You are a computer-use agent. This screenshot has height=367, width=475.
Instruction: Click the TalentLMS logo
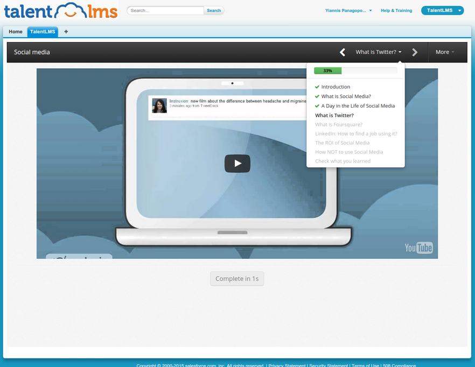(x=60, y=11)
